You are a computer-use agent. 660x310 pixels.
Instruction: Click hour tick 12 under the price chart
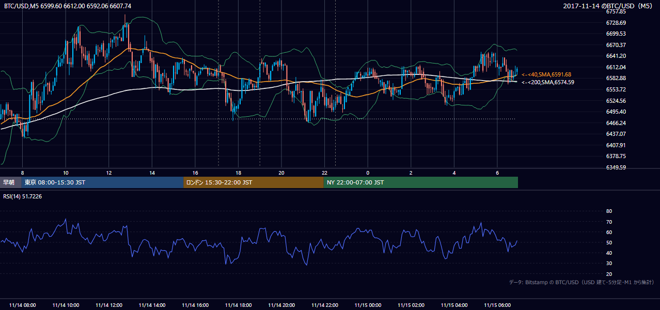109,173
